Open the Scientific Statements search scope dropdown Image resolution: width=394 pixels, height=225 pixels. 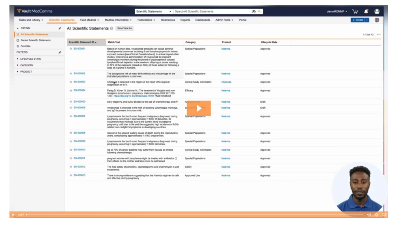[154, 11]
